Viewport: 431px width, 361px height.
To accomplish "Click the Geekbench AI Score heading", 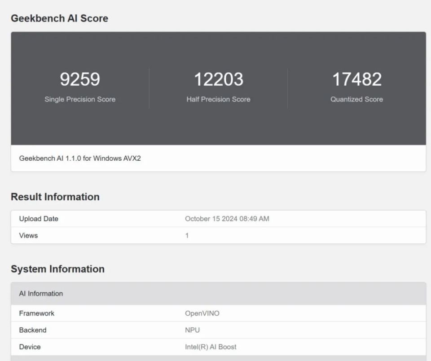I will click(59, 18).
